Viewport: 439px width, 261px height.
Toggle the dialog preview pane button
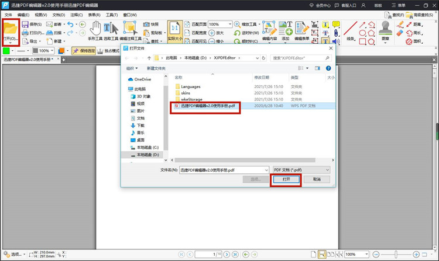tap(317, 68)
